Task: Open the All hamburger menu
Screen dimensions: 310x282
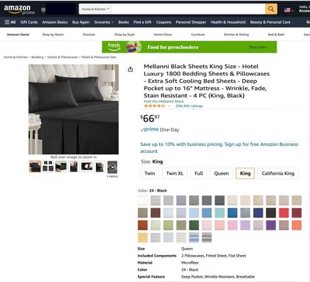Action: (10, 22)
